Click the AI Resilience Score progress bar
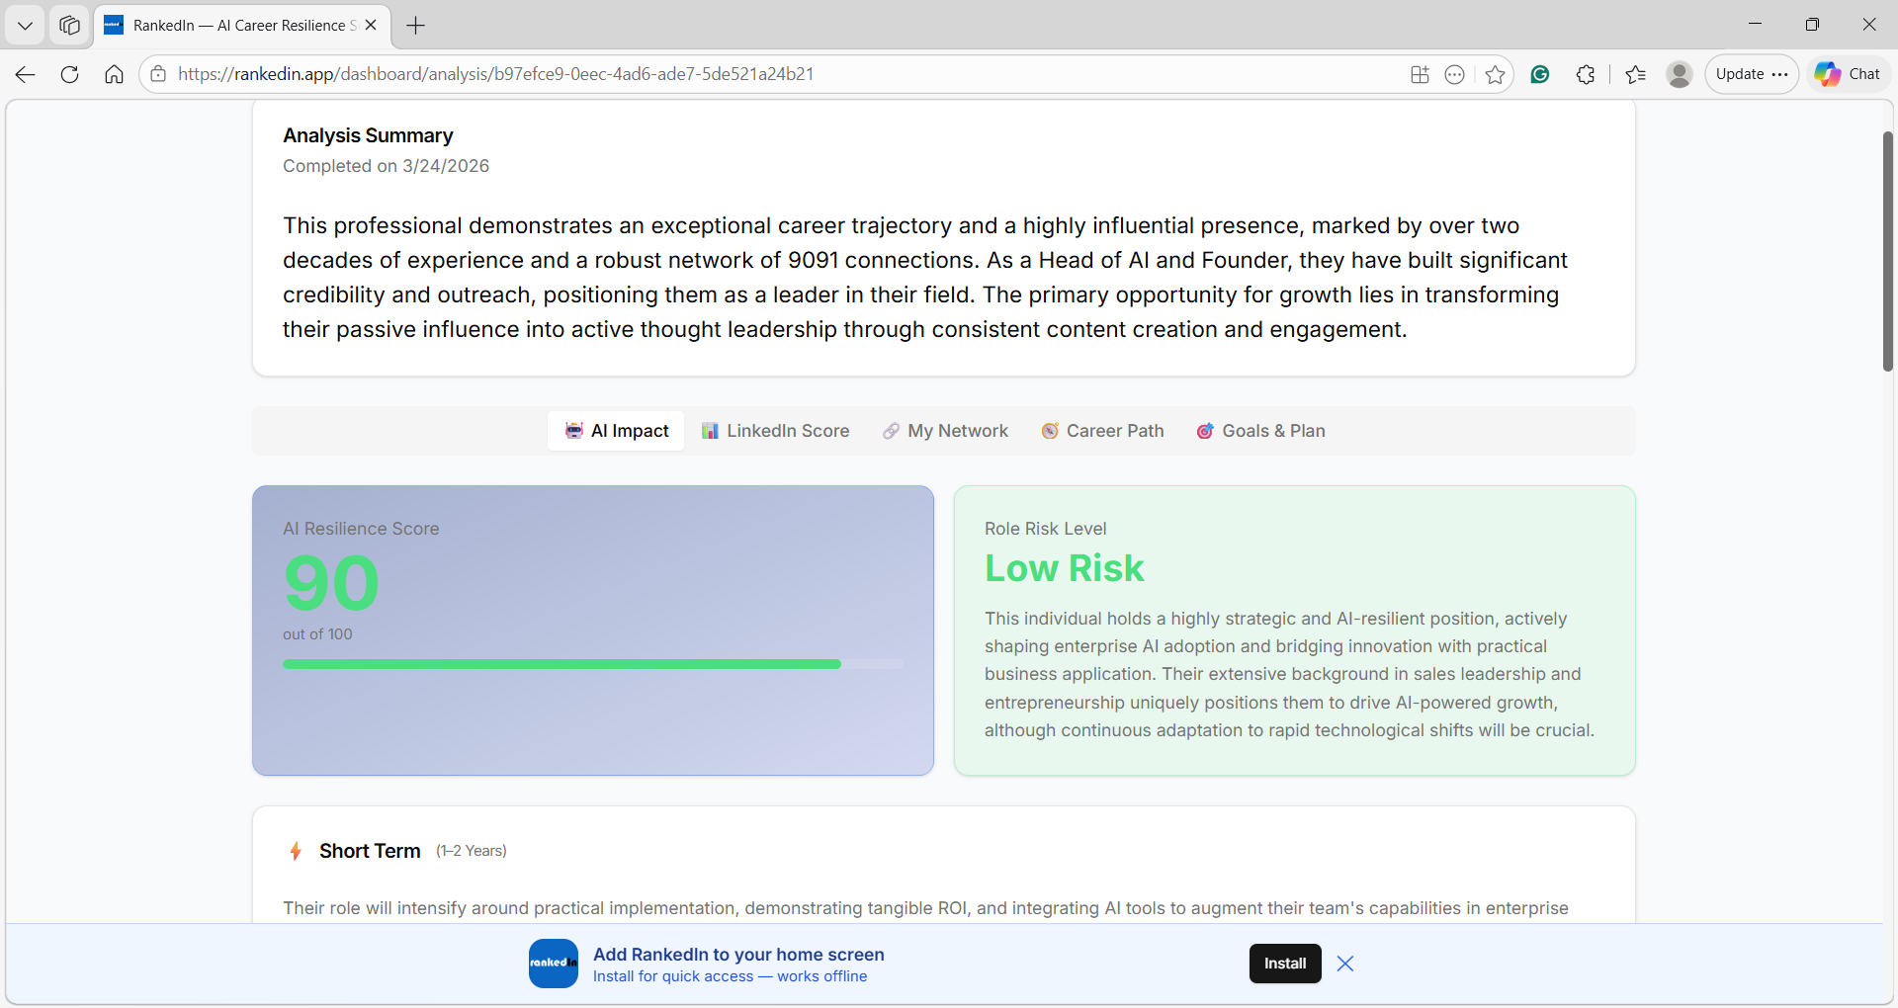Screen dimensions: 1898x1008 click(x=593, y=664)
